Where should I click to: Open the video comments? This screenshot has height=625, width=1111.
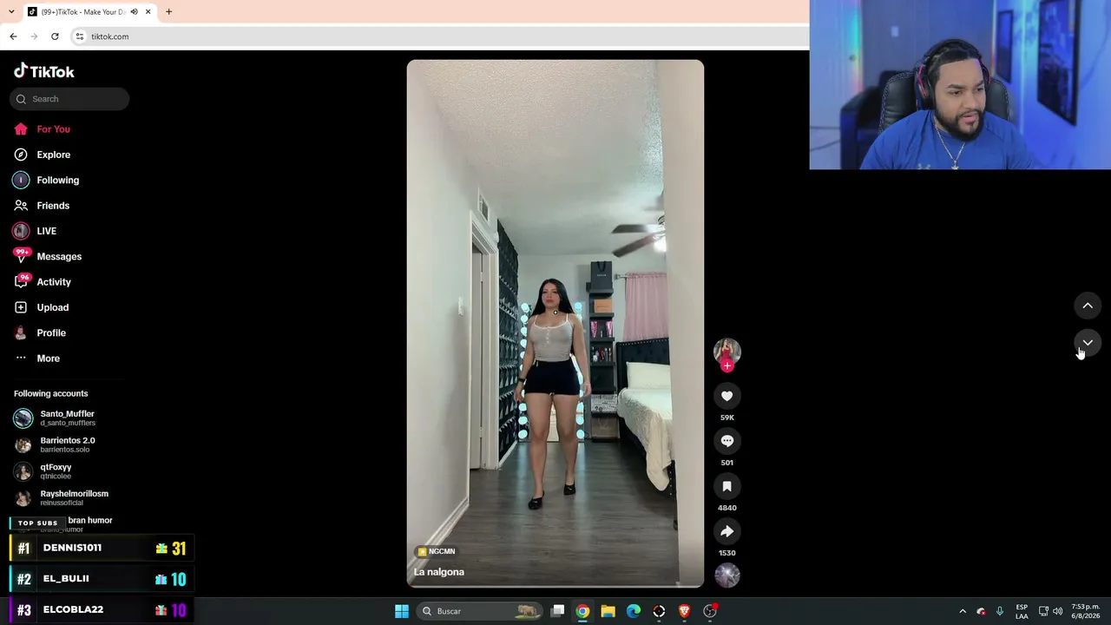(727, 441)
